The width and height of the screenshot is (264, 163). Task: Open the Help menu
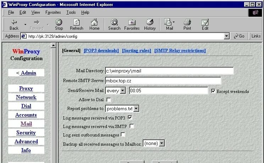tap(85, 12)
